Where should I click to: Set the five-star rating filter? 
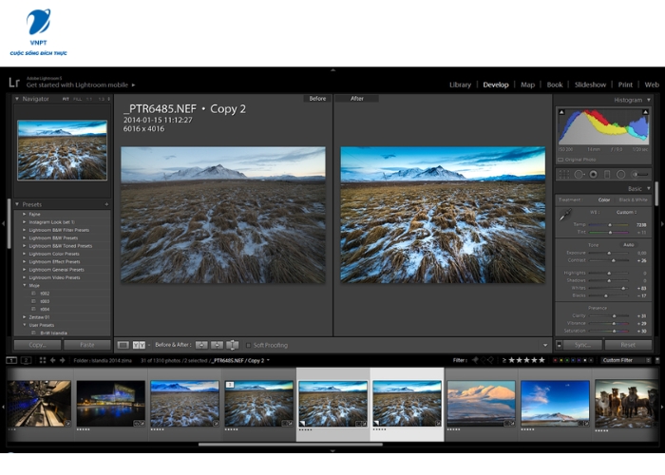[541, 360]
